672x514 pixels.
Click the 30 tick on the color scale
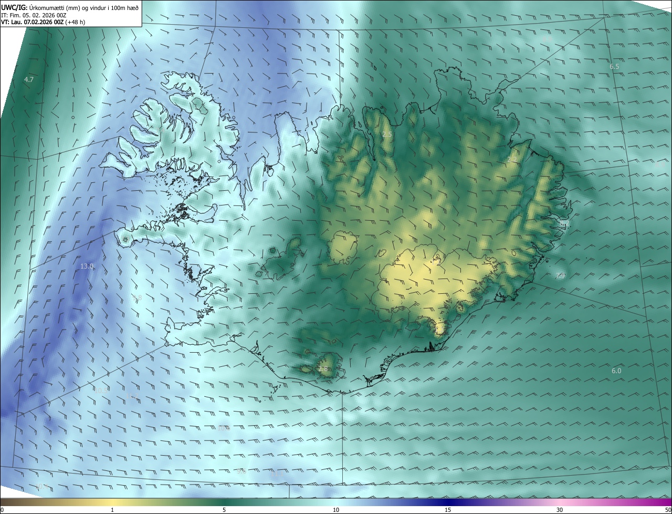[x=560, y=510]
